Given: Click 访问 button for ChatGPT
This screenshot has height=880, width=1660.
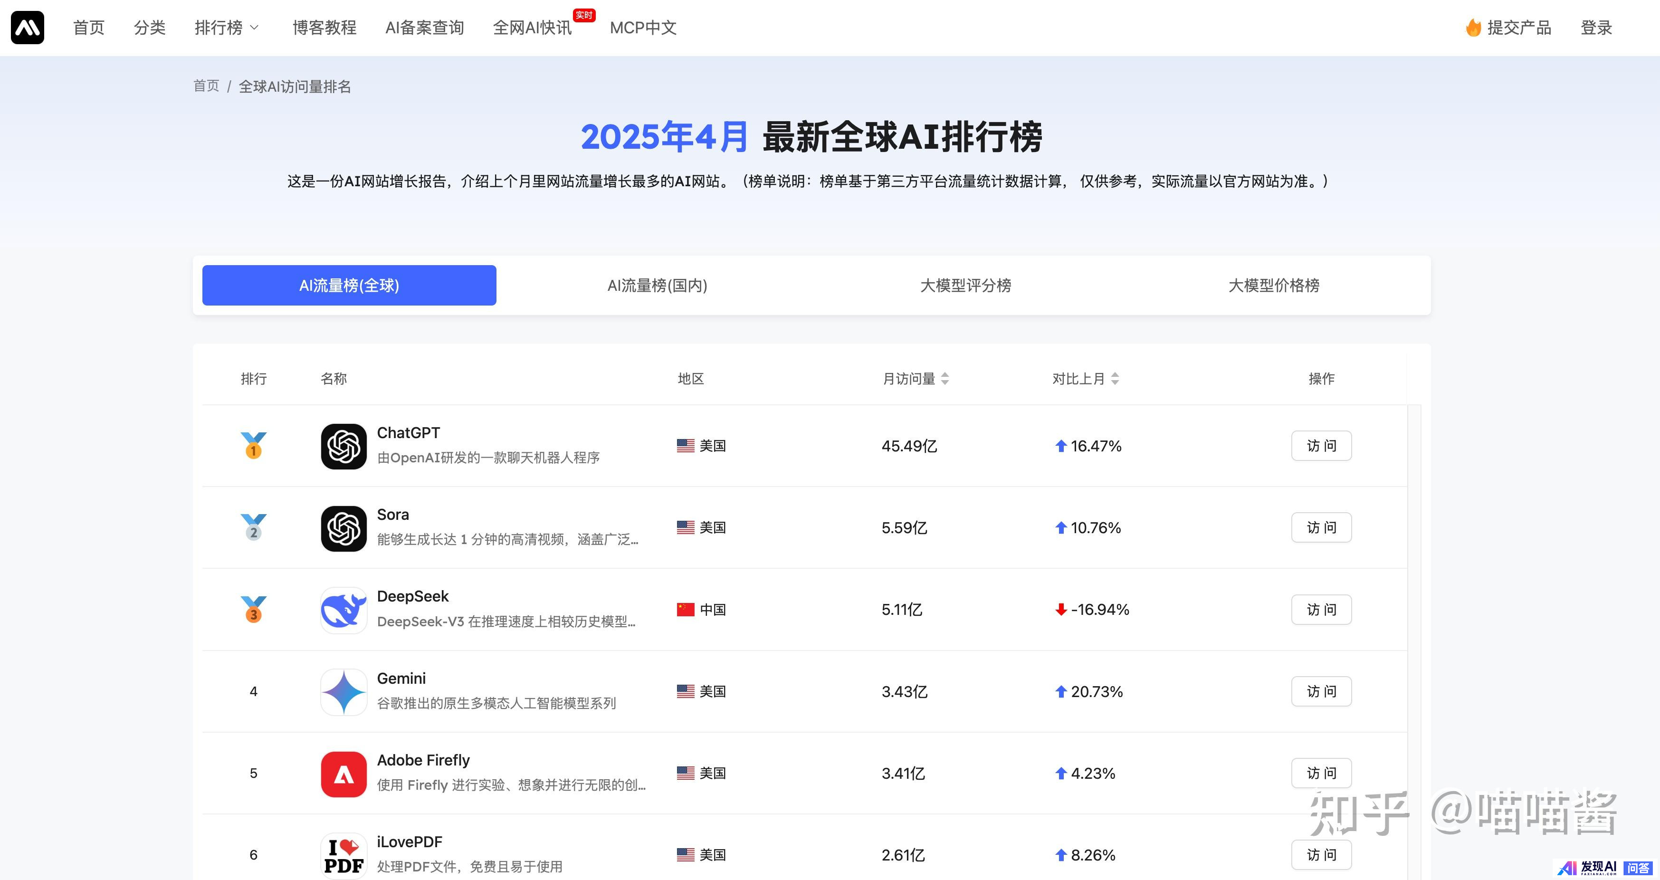Looking at the screenshot, I should click(1321, 446).
